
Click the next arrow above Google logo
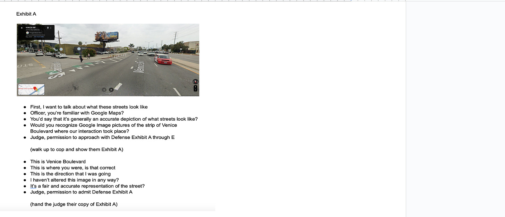pyautogui.click(x=111, y=90)
